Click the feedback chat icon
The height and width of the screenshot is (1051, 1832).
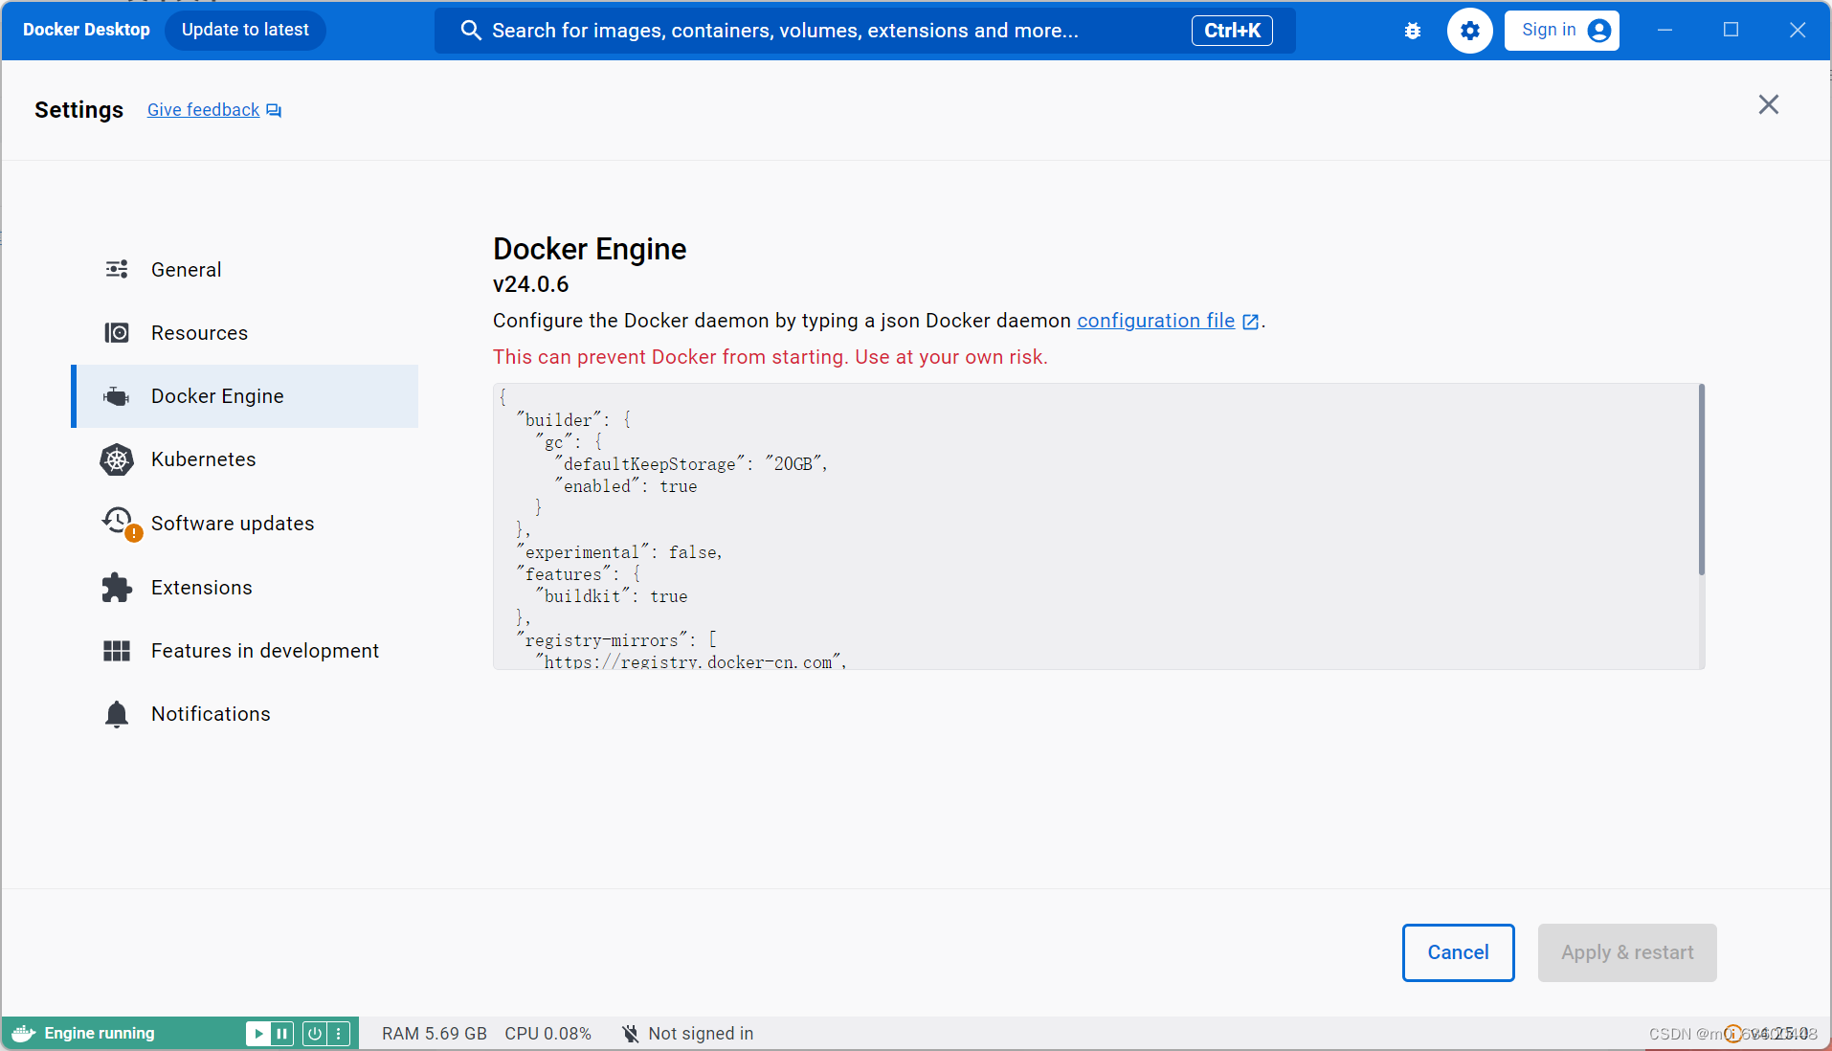274,110
